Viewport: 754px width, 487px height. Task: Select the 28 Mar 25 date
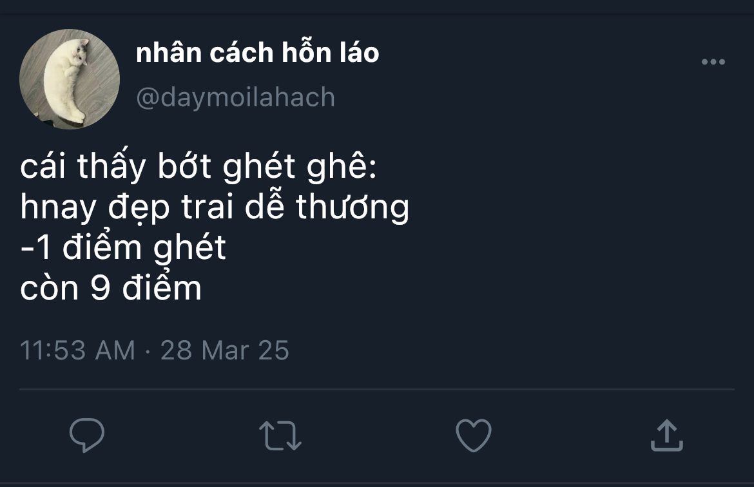point(225,350)
